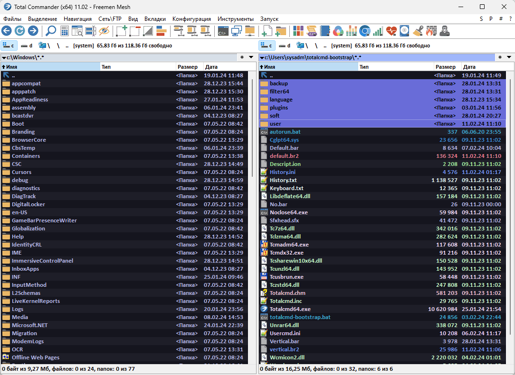This screenshot has height=375, width=515.
Task: Click the cleaning brush toolbar icon
Action: [418, 31]
